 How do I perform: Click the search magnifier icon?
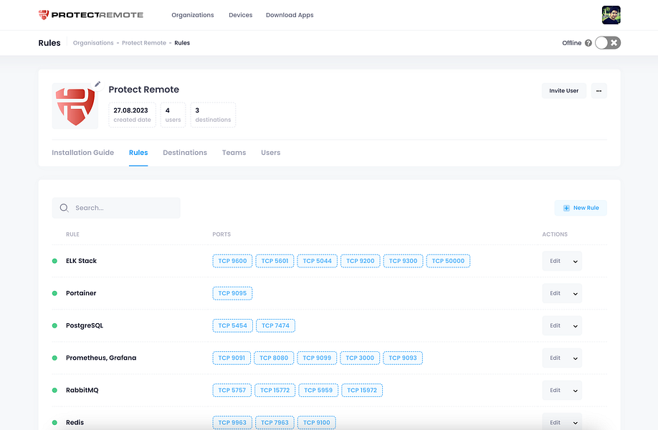pyautogui.click(x=65, y=208)
